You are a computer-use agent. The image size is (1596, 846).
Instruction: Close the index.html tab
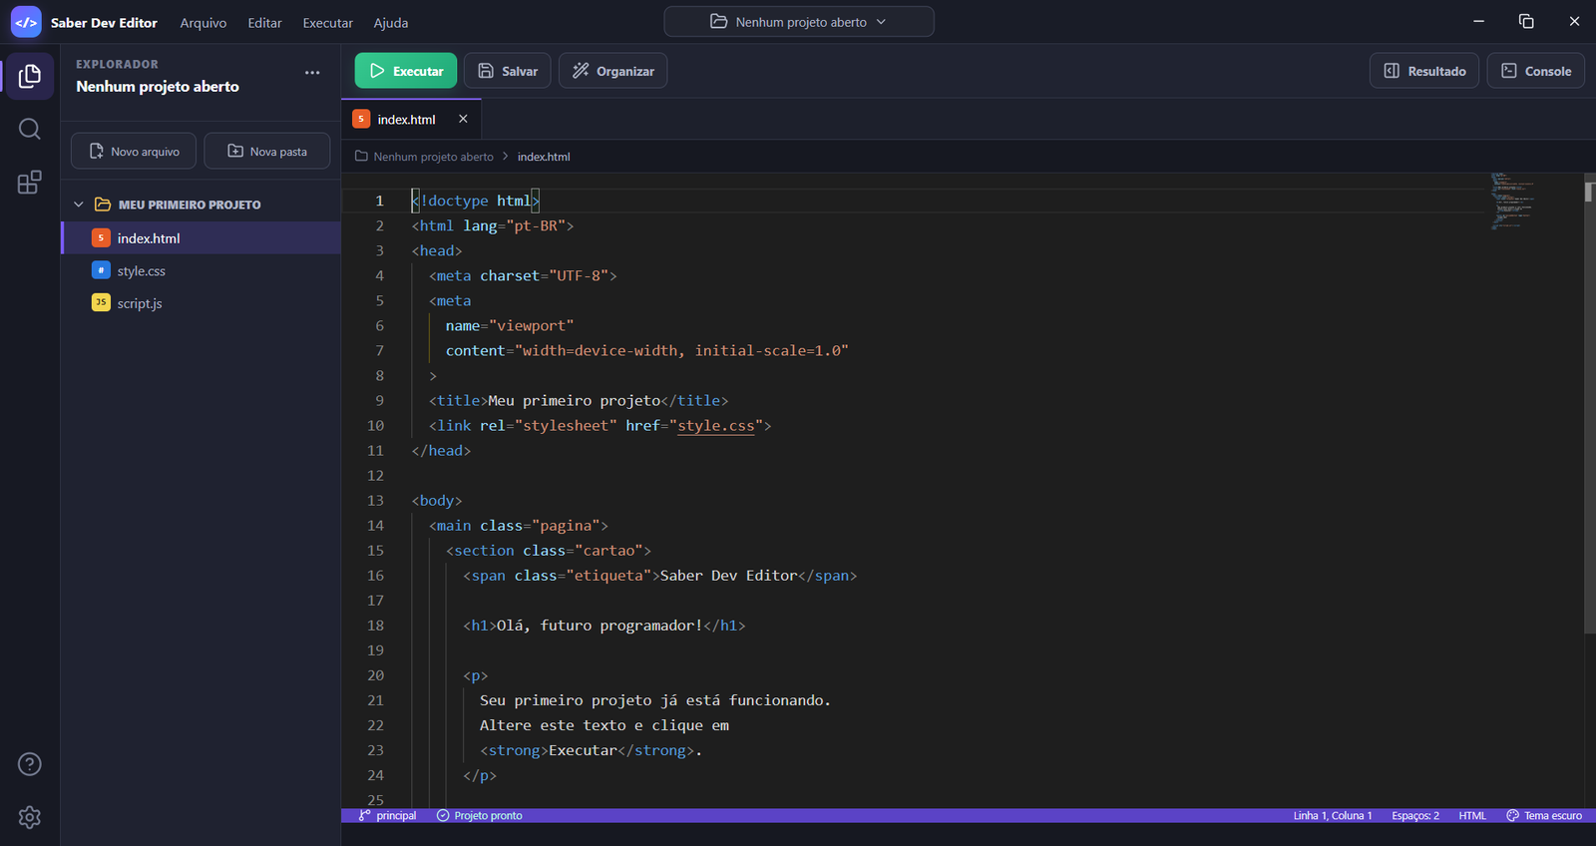coord(463,119)
